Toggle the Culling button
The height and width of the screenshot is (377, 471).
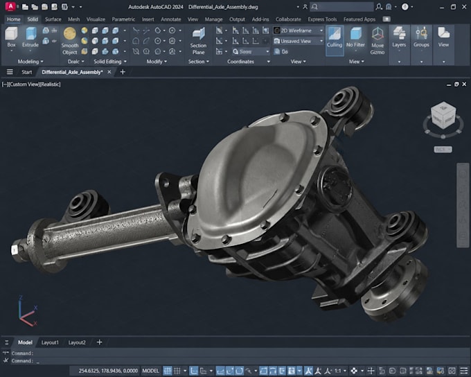[335, 38]
